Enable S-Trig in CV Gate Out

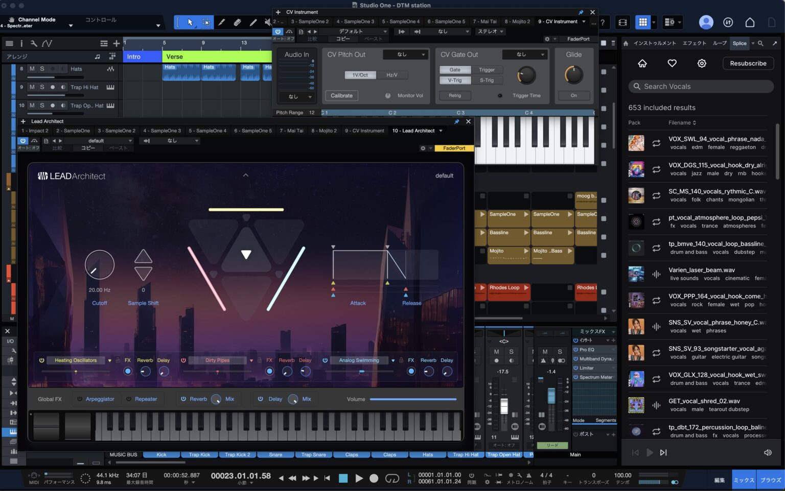[487, 80]
